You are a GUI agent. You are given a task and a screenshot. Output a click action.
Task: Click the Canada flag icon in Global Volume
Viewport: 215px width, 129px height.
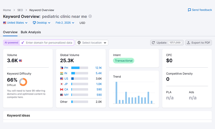coord(62,89)
